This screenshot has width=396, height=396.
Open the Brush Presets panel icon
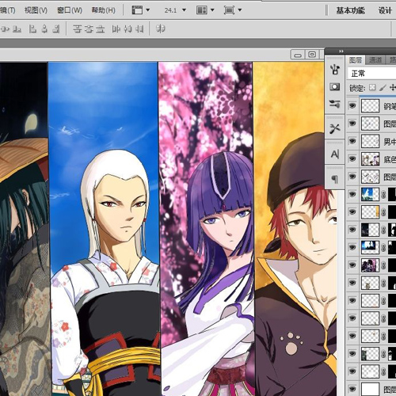click(x=335, y=104)
